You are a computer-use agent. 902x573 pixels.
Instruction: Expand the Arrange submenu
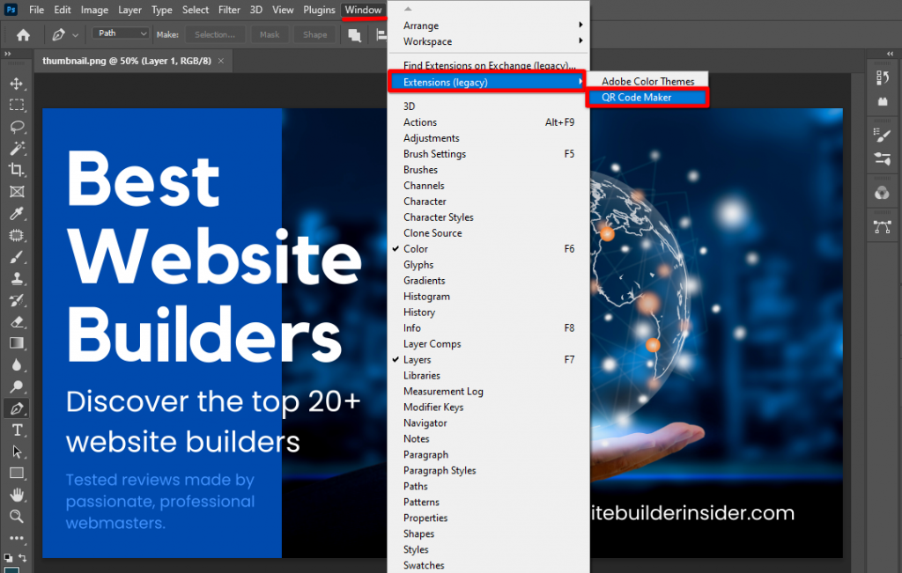[423, 25]
